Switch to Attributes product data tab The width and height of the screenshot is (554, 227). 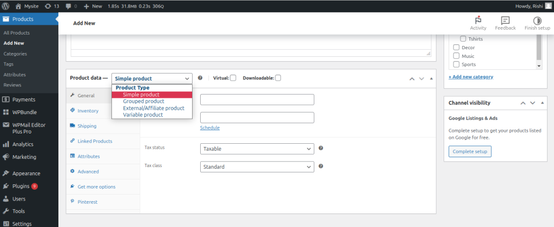(103, 156)
